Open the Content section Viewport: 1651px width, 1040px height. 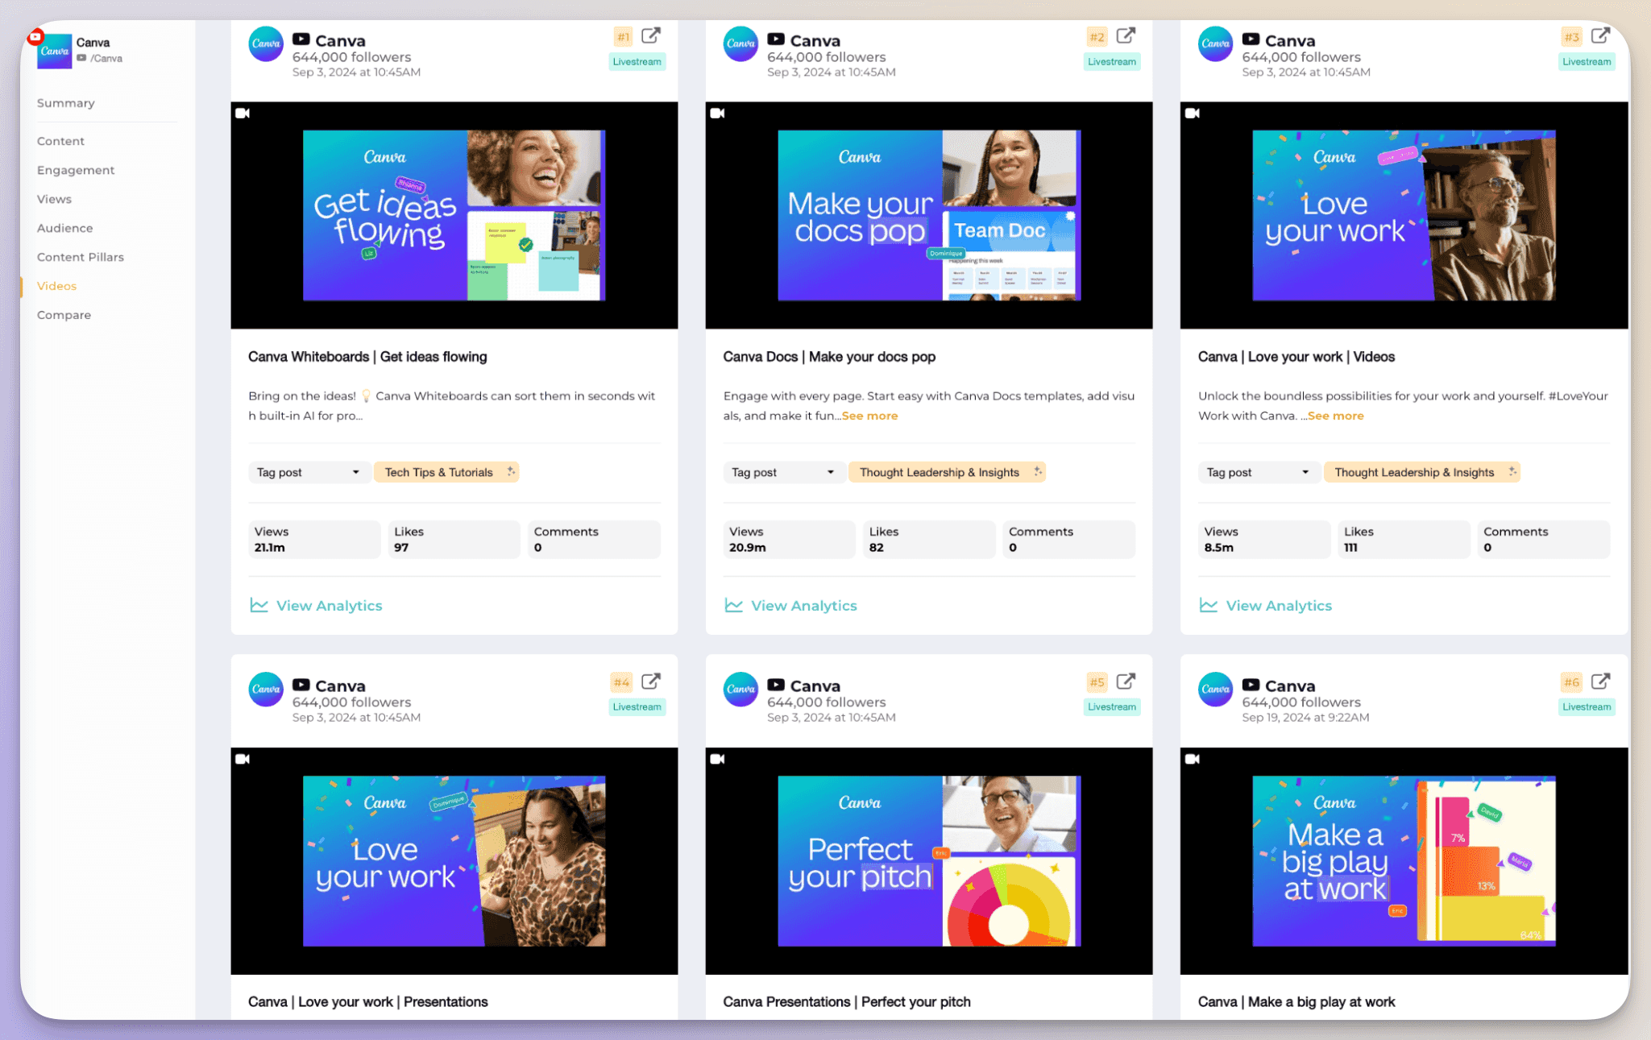[x=60, y=141]
